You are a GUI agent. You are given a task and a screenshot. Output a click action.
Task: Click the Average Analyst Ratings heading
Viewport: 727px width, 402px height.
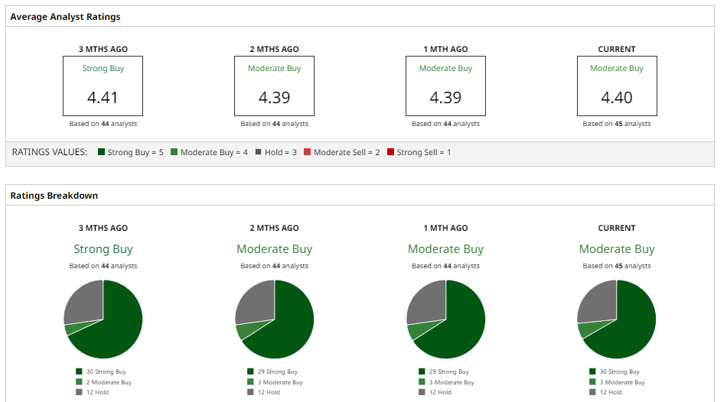(x=65, y=17)
